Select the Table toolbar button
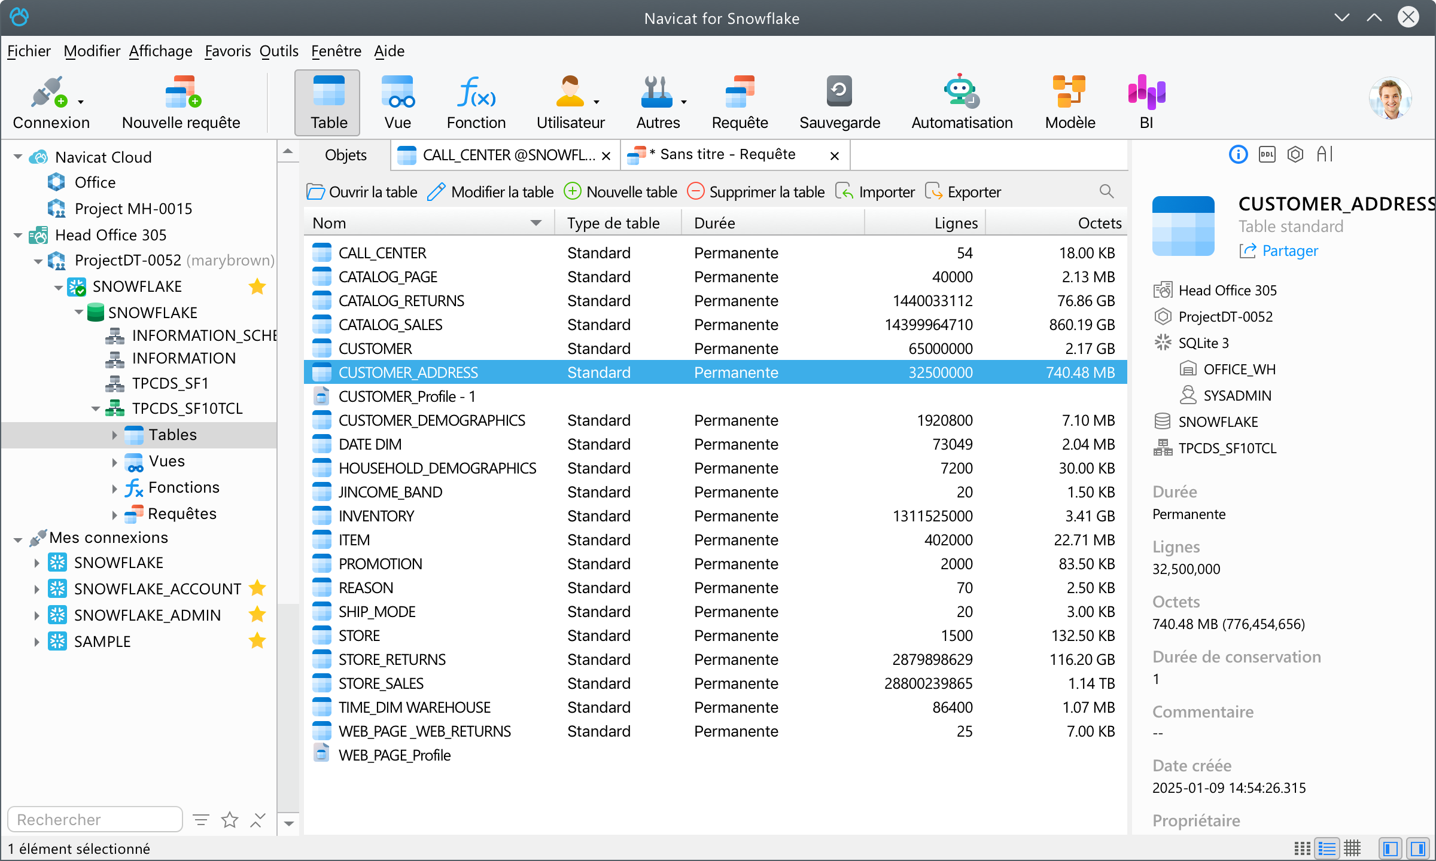 coord(328,103)
